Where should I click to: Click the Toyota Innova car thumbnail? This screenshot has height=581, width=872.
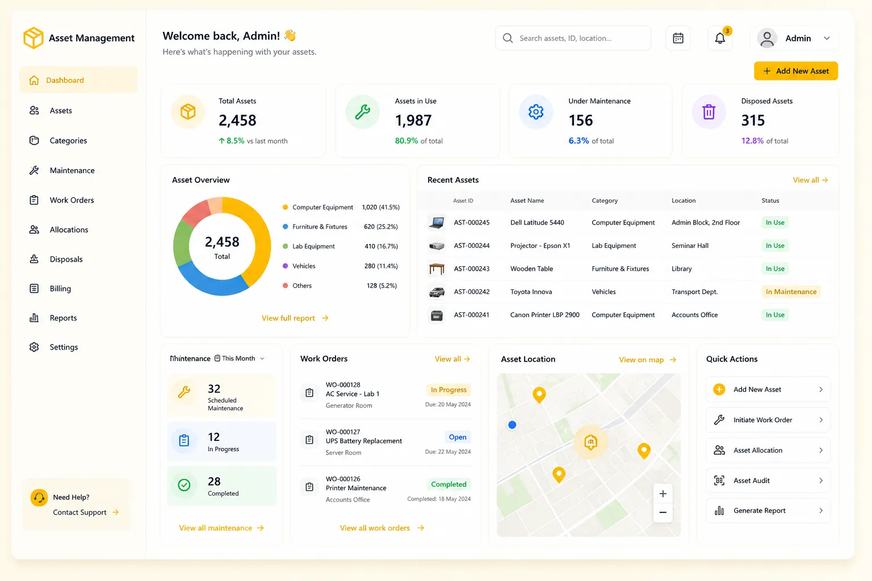tap(437, 292)
